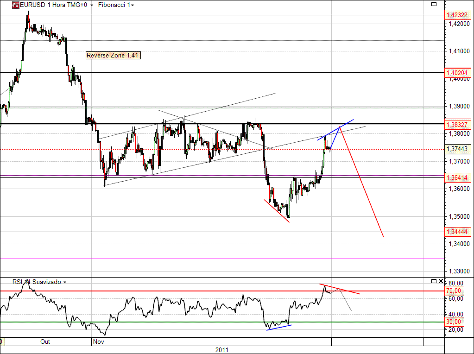This screenshot has height=354, width=474.
Task: Select the blue RSI bullish divergence line
Action: (x=279, y=328)
